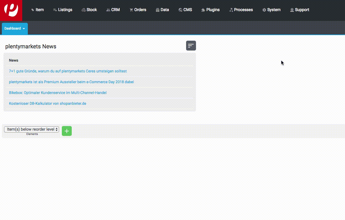Click the Support person icon
345x220 pixels.
(x=292, y=10)
